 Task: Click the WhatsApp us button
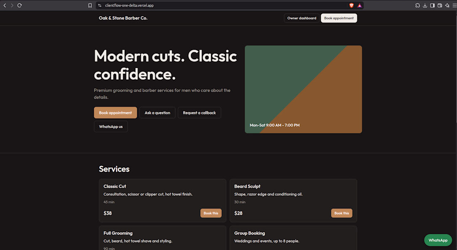point(111,126)
